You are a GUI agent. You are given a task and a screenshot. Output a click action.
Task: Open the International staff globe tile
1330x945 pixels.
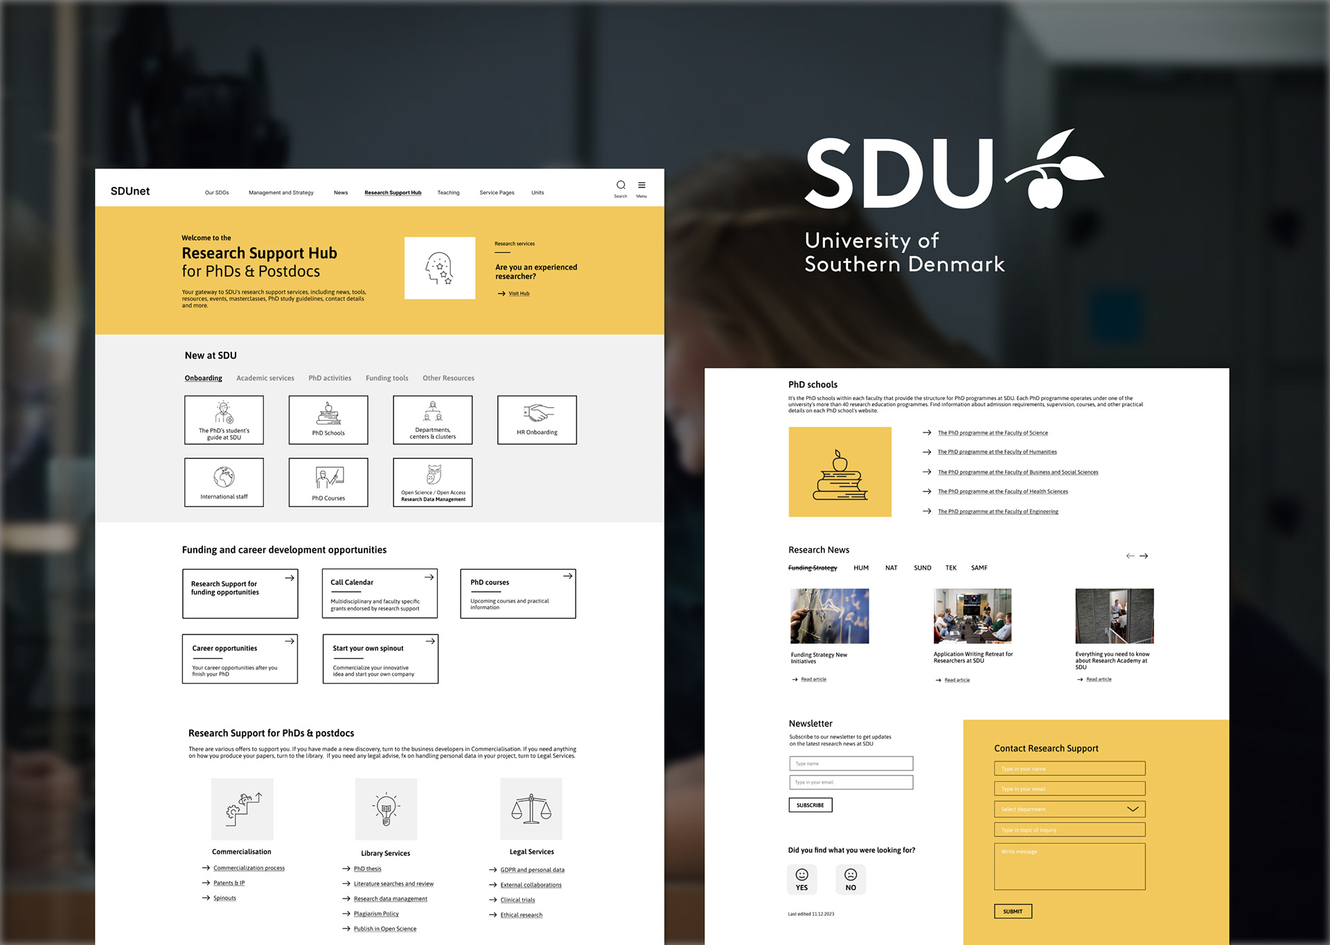click(x=224, y=482)
